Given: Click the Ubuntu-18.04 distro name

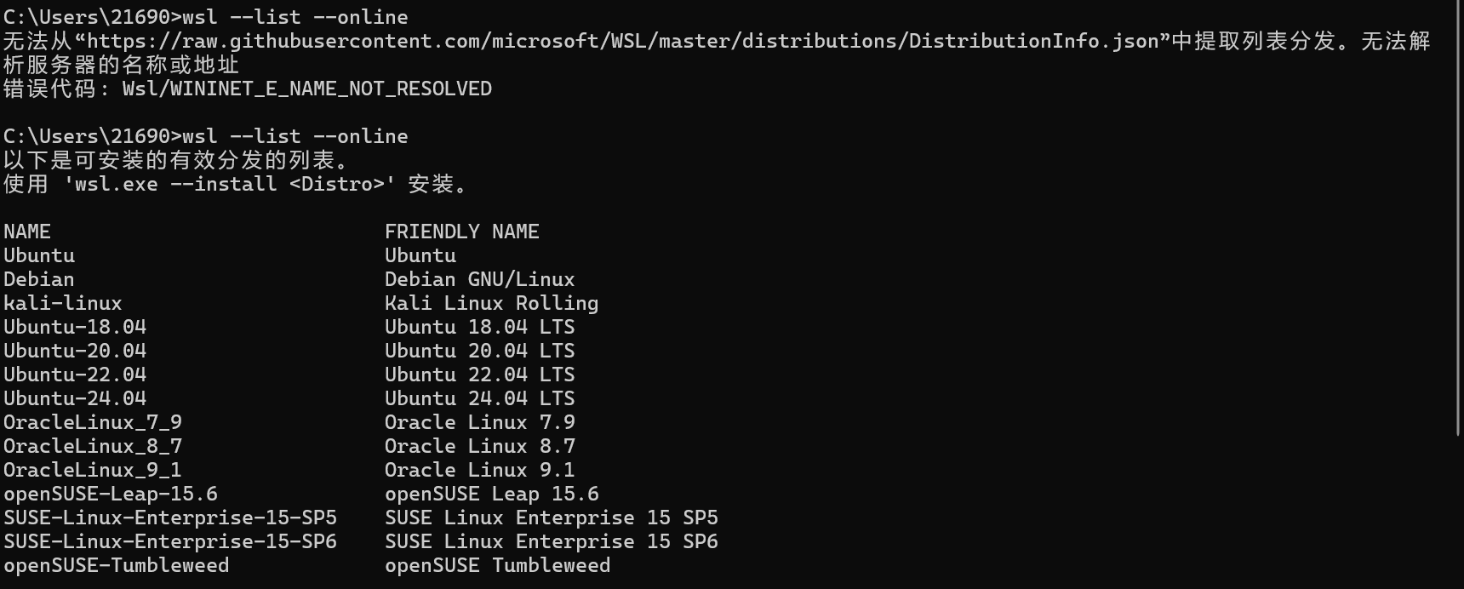Looking at the screenshot, I should pos(75,327).
